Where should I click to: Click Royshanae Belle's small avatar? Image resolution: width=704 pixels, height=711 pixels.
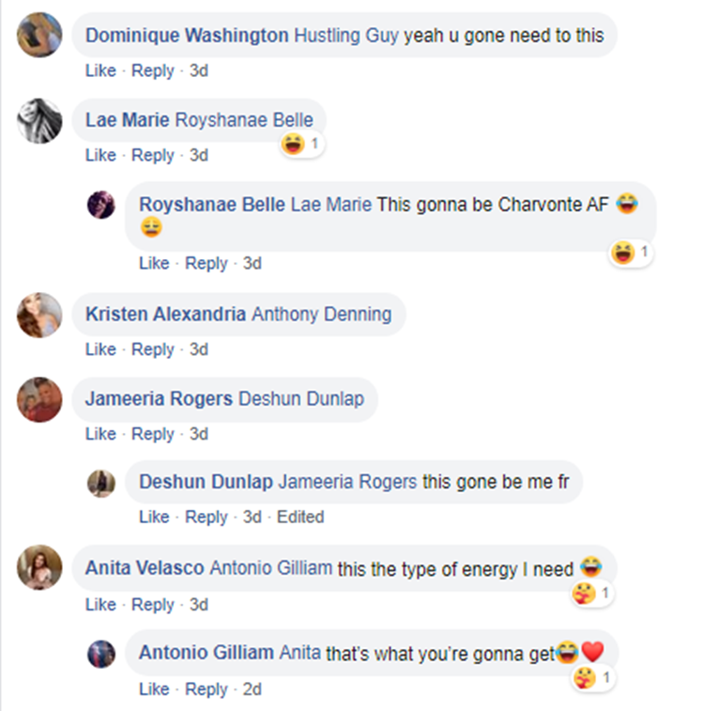101,205
